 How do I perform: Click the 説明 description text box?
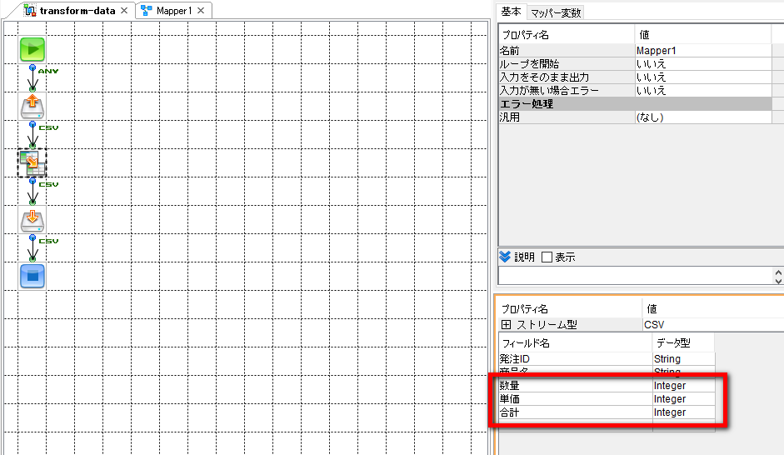click(x=635, y=276)
